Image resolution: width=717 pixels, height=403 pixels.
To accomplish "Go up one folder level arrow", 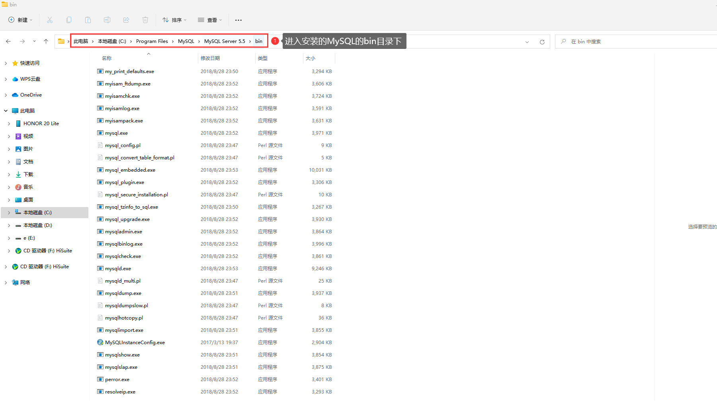I will [46, 41].
